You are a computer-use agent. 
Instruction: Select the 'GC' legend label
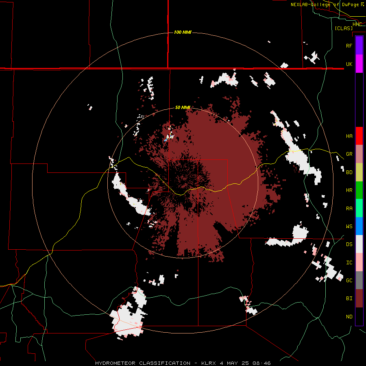(x=349, y=281)
